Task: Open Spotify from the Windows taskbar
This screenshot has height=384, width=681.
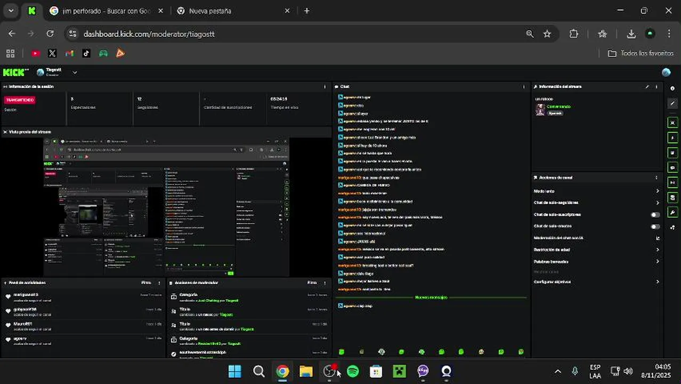Action: (353, 371)
